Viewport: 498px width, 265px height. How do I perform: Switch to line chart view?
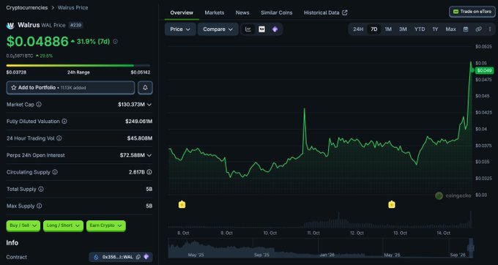point(248,29)
